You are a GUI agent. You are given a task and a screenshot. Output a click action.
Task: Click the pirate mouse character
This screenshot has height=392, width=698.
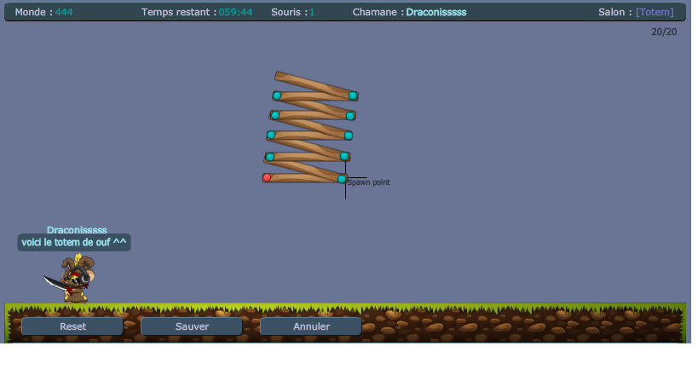(x=72, y=279)
